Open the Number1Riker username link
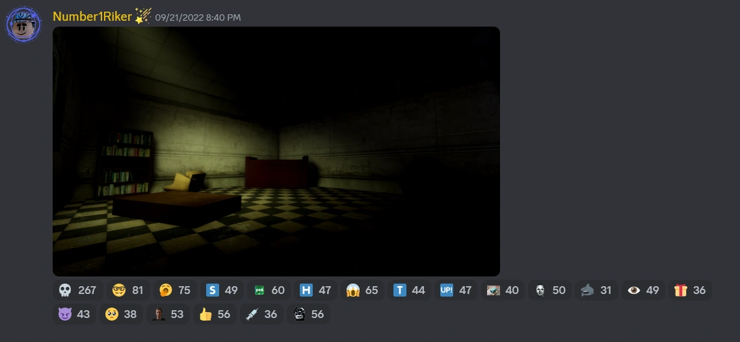This screenshot has height=342, width=740. (92, 16)
